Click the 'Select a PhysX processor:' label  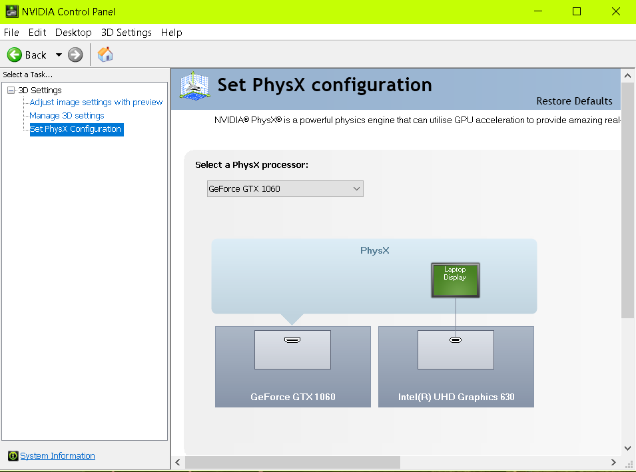coord(252,164)
